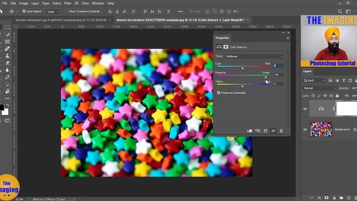
Task: Filter layers by shape layer icon
Action: (x=350, y=80)
